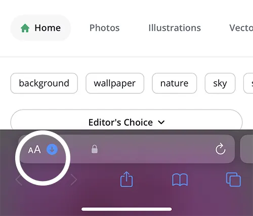Select the Home tab
Screen dimensions: 253x216
(40, 28)
